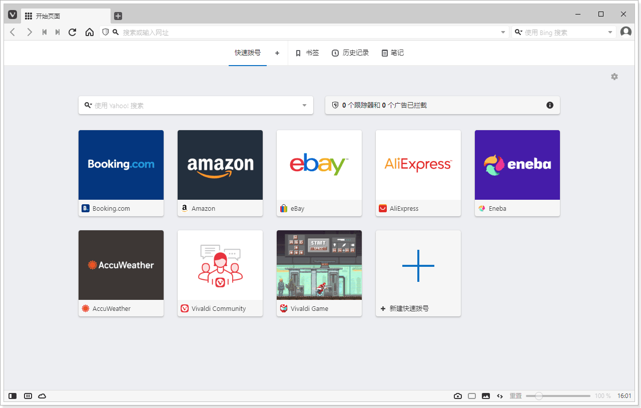Adjust the zoom slider handle
641x408 pixels.
[538, 396]
